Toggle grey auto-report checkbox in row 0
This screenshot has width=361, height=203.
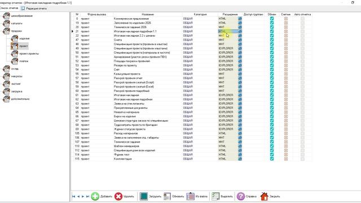(302, 19)
